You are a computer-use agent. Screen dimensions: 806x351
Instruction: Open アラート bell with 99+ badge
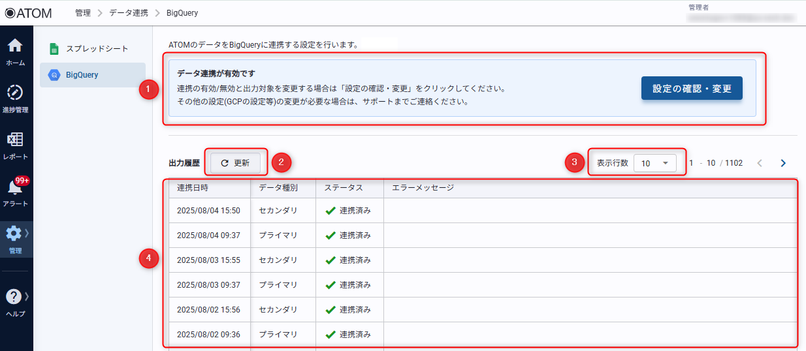click(x=15, y=187)
